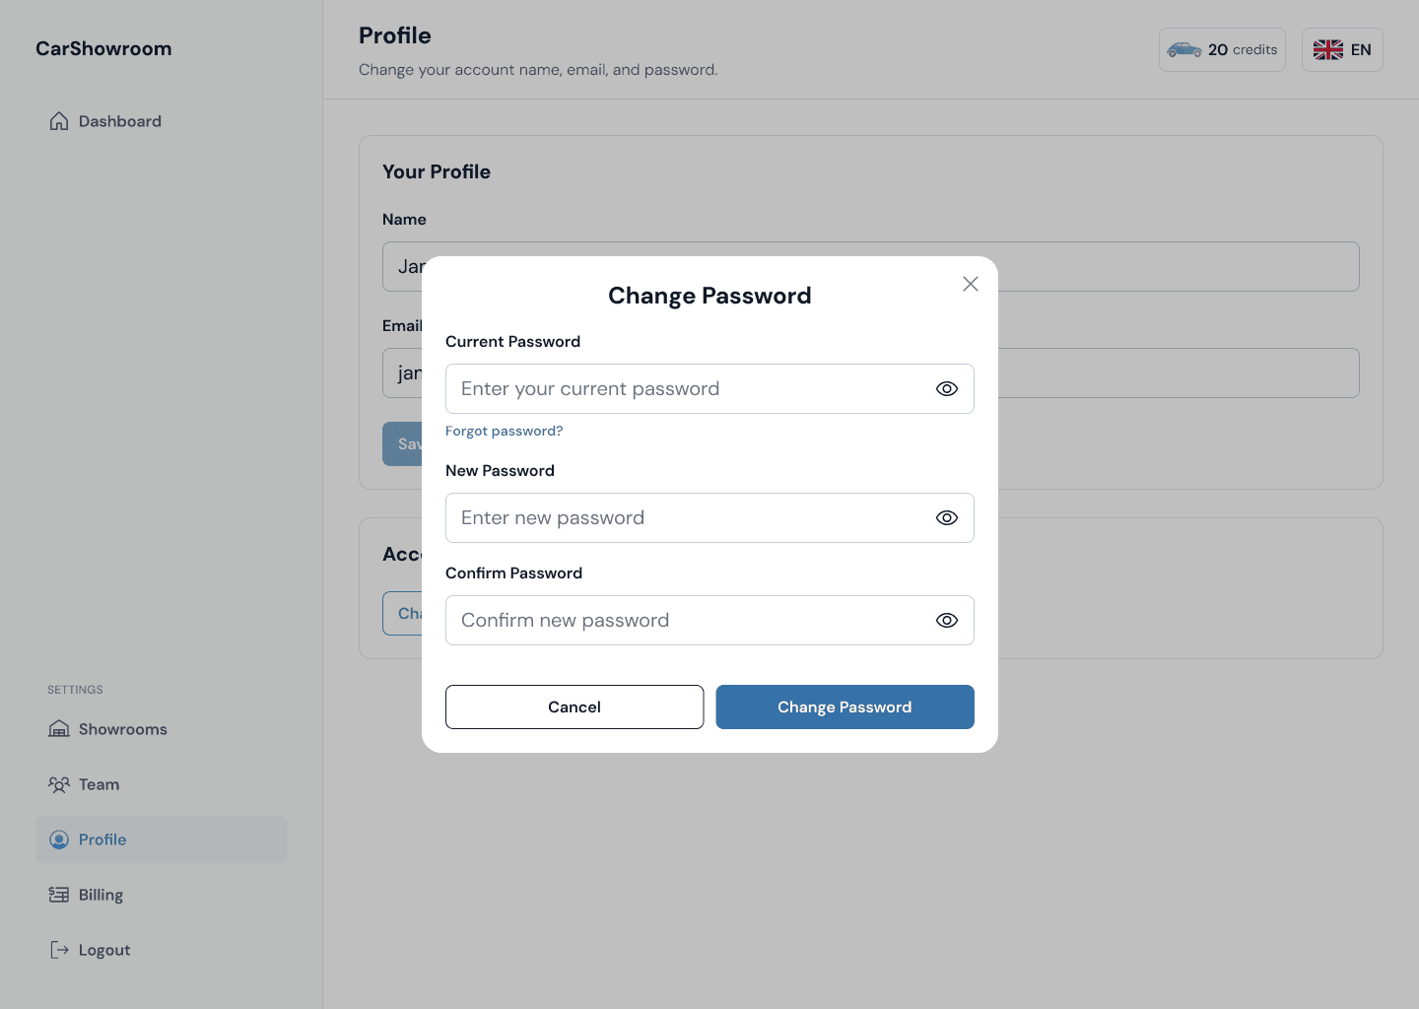
Task: Go to the Billing menu item
Action: pos(101,895)
